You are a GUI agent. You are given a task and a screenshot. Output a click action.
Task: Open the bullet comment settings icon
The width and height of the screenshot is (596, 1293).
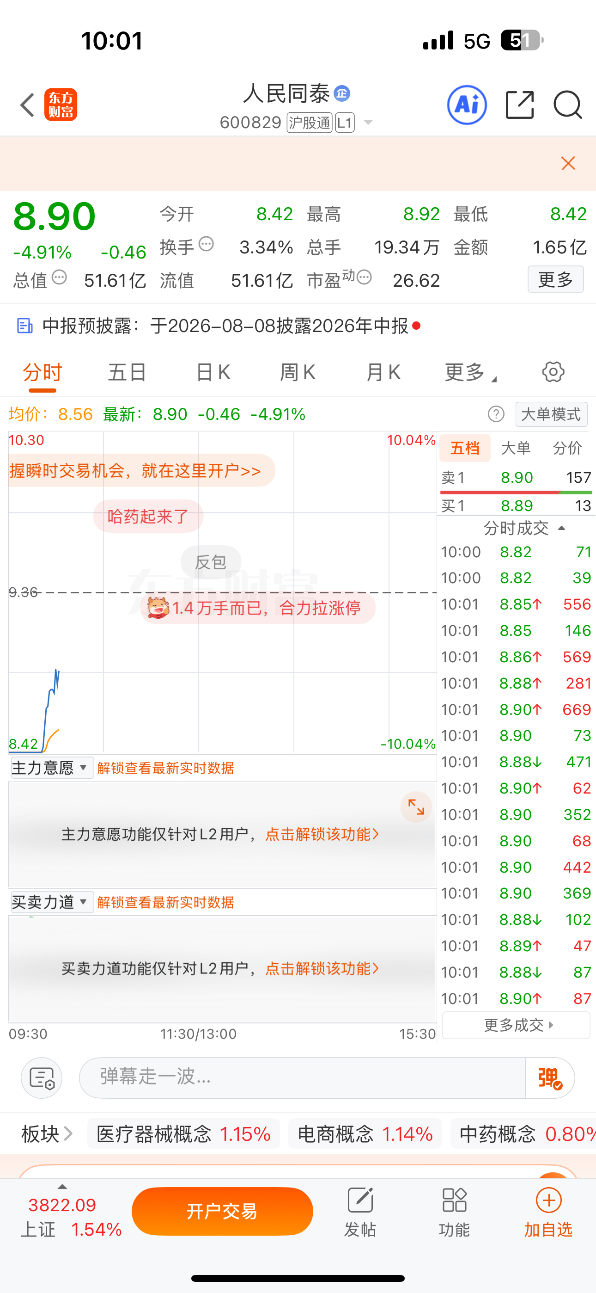42,1077
